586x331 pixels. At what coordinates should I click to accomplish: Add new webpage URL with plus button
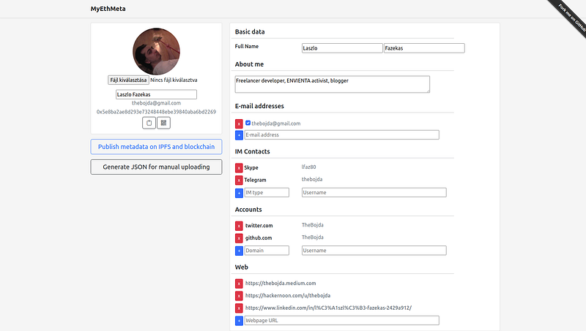[x=239, y=320]
